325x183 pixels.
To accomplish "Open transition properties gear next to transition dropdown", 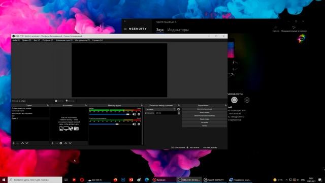I will 178,109.
